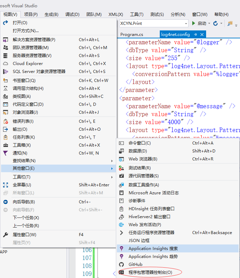The image size is (240, 278).
Task: Click the SQL Server Object Explorer icon
Action: point(6,72)
